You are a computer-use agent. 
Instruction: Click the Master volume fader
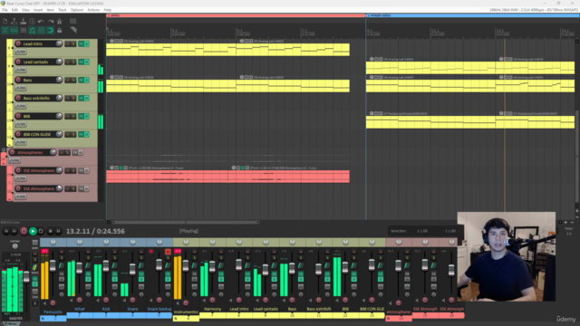point(26,277)
